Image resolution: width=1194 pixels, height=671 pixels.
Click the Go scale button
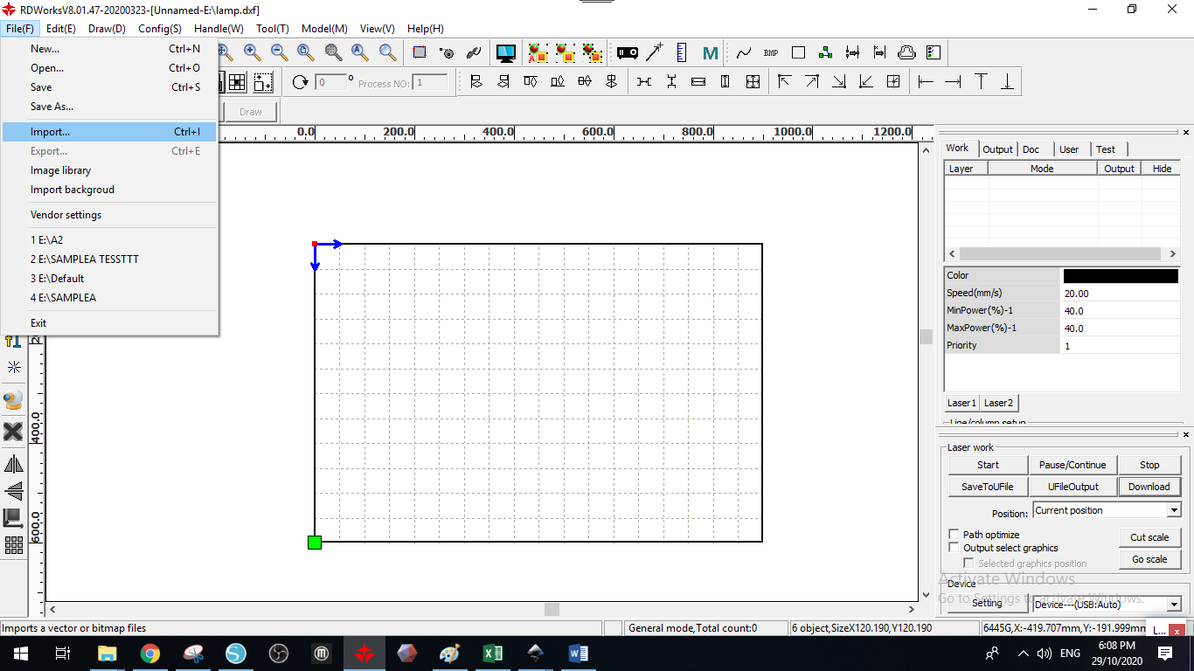(x=1149, y=559)
